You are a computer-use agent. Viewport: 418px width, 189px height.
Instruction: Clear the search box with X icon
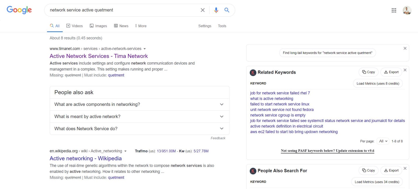tap(202, 10)
